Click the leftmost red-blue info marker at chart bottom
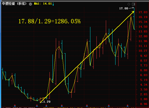This screenshot has height=108, width=149. [15, 105]
